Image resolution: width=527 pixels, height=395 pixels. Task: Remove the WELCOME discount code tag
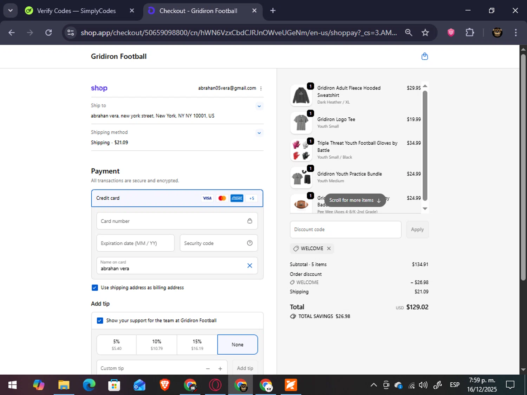coord(329,248)
